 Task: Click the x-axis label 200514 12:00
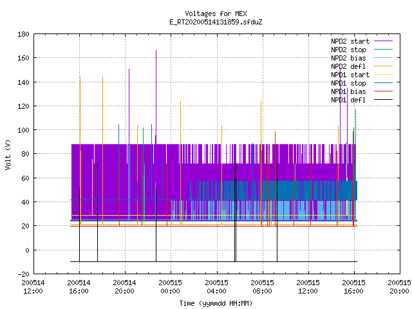pyautogui.click(x=33, y=287)
